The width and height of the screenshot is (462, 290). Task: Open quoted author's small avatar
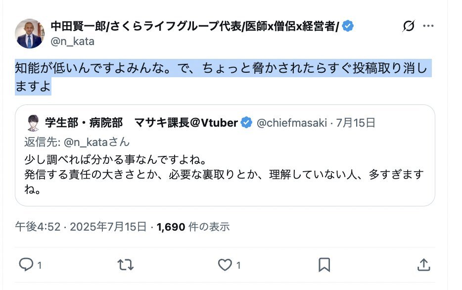(33, 122)
